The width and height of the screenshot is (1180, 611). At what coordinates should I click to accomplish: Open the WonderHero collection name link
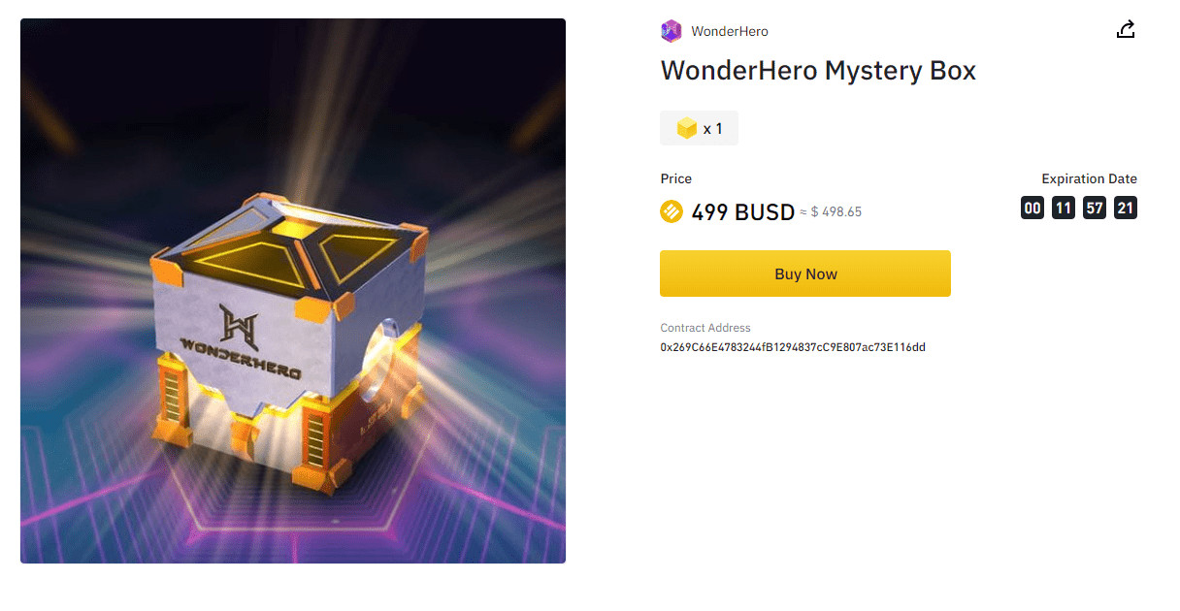730,32
